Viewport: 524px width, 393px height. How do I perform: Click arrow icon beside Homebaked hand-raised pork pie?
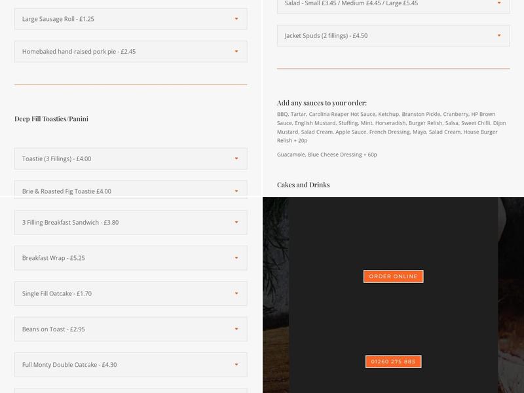(x=236, y=51)
